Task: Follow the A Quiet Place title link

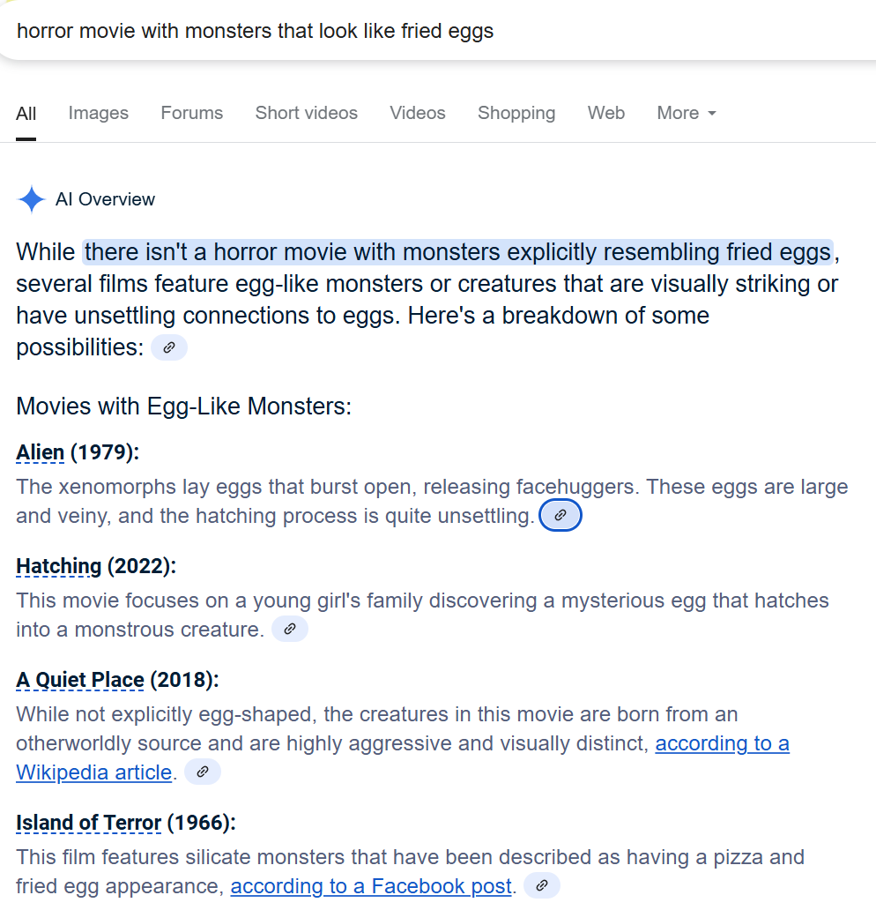Action: [x=80, y=680]
